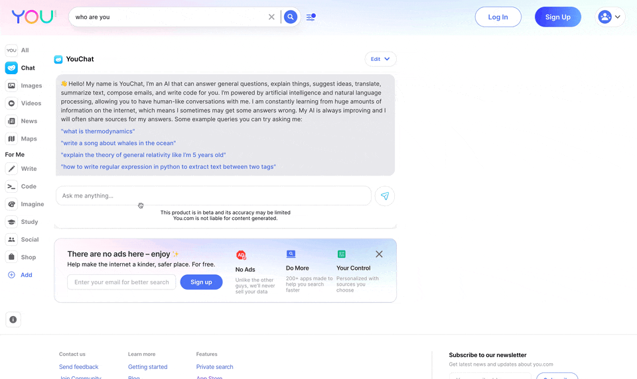Clear the search box with X icon
The width and height of the screenshot is (637, 379).
pos(271,17)
